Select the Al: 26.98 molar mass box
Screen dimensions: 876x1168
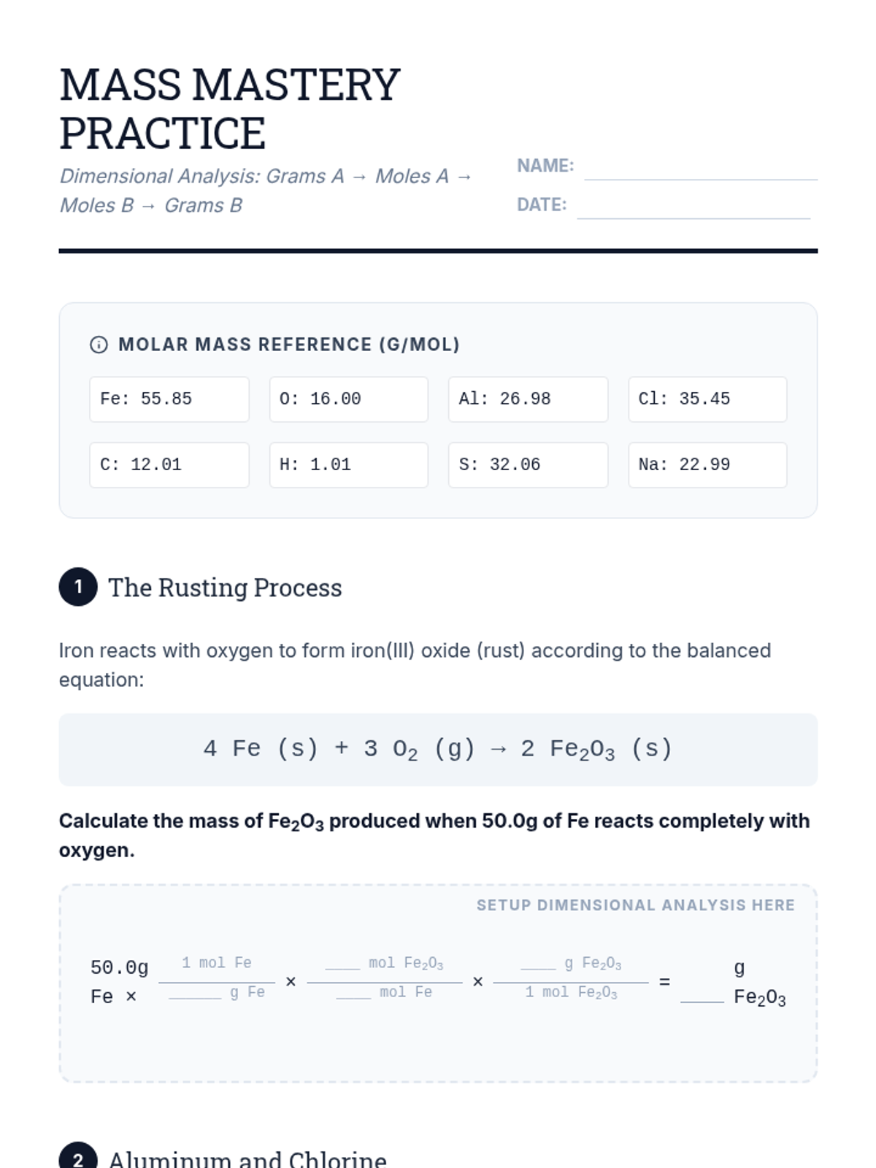tap(528, 399)
